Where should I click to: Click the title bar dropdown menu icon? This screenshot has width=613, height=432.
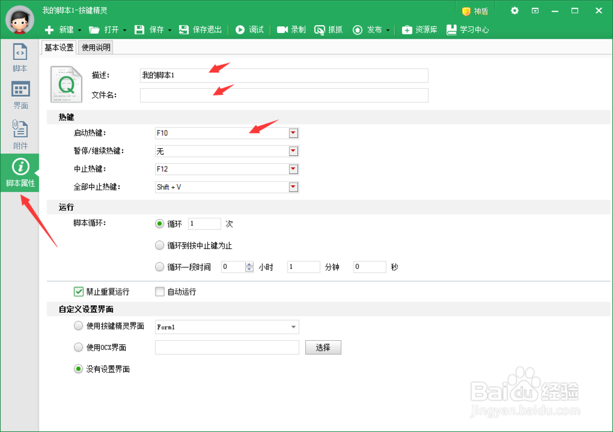pos(535,10)
